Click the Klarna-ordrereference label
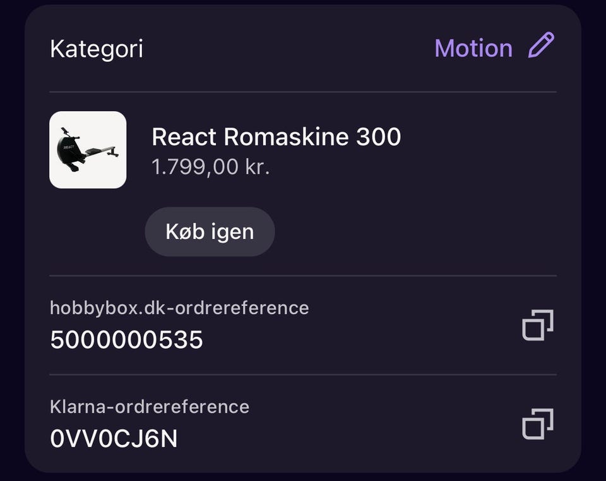606x481 pixels. (x=150, y=406)
